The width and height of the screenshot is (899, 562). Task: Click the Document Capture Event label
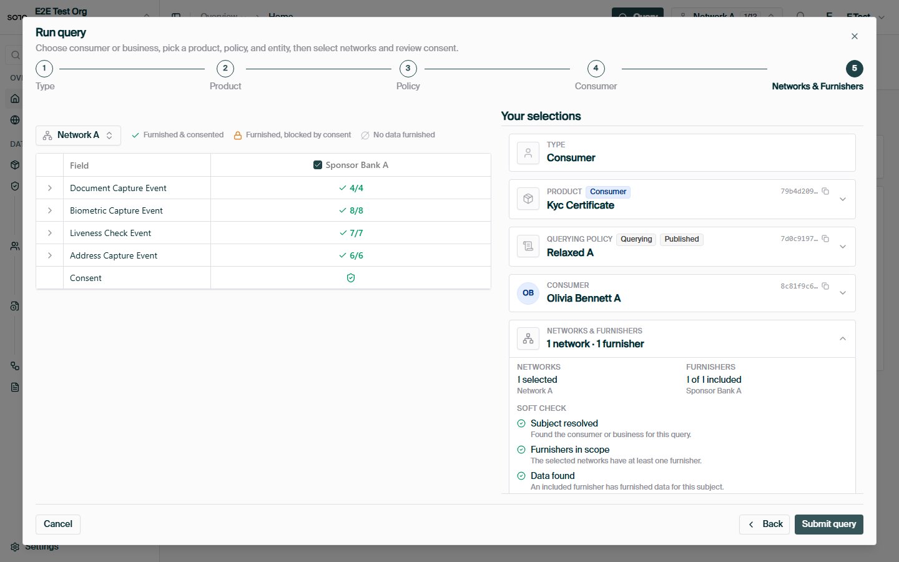118,188
